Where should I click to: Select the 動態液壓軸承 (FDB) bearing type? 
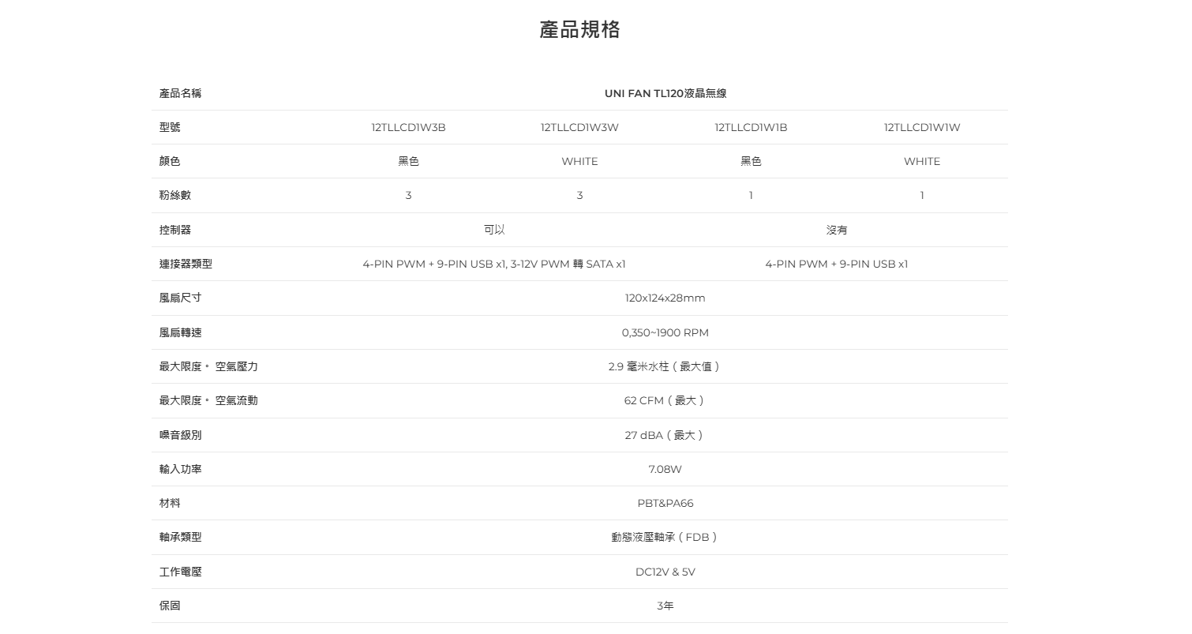pyautogui.click(x=665, y=537)
